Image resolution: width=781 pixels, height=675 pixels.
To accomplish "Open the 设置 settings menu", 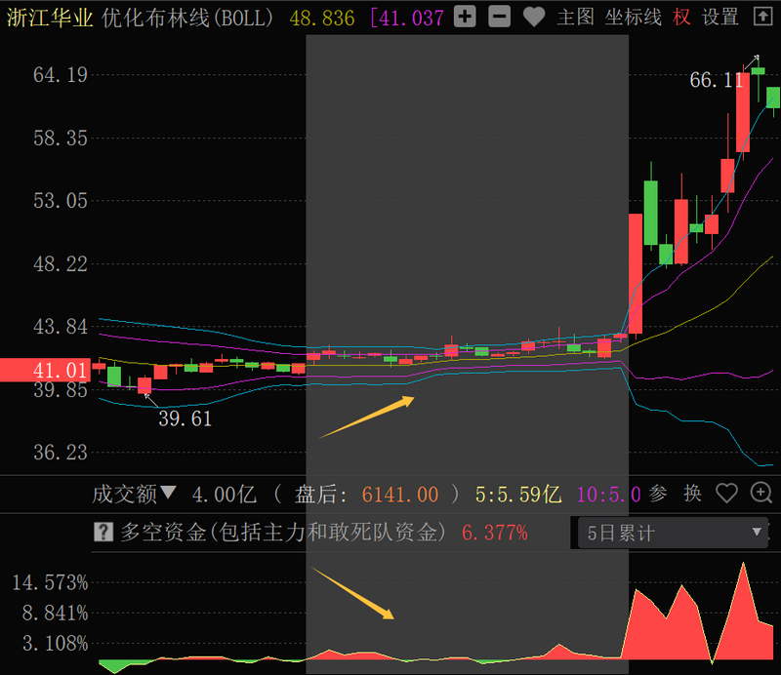I will click(x=720, y=18).
